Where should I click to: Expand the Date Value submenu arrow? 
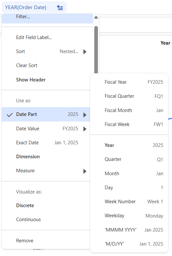pyautogui.click(x=85, y=129)
